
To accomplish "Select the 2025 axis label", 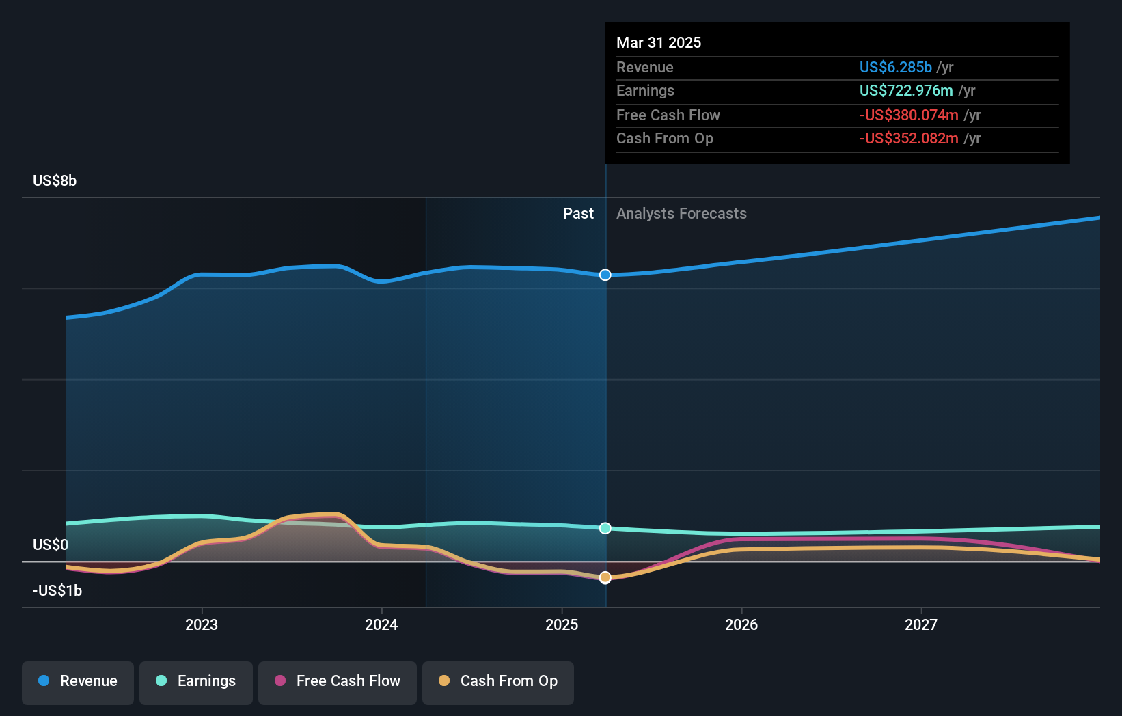I will point(562,624).
